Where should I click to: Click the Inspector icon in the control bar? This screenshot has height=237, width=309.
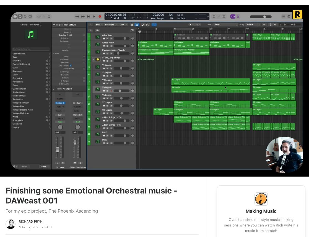point(20,17)
